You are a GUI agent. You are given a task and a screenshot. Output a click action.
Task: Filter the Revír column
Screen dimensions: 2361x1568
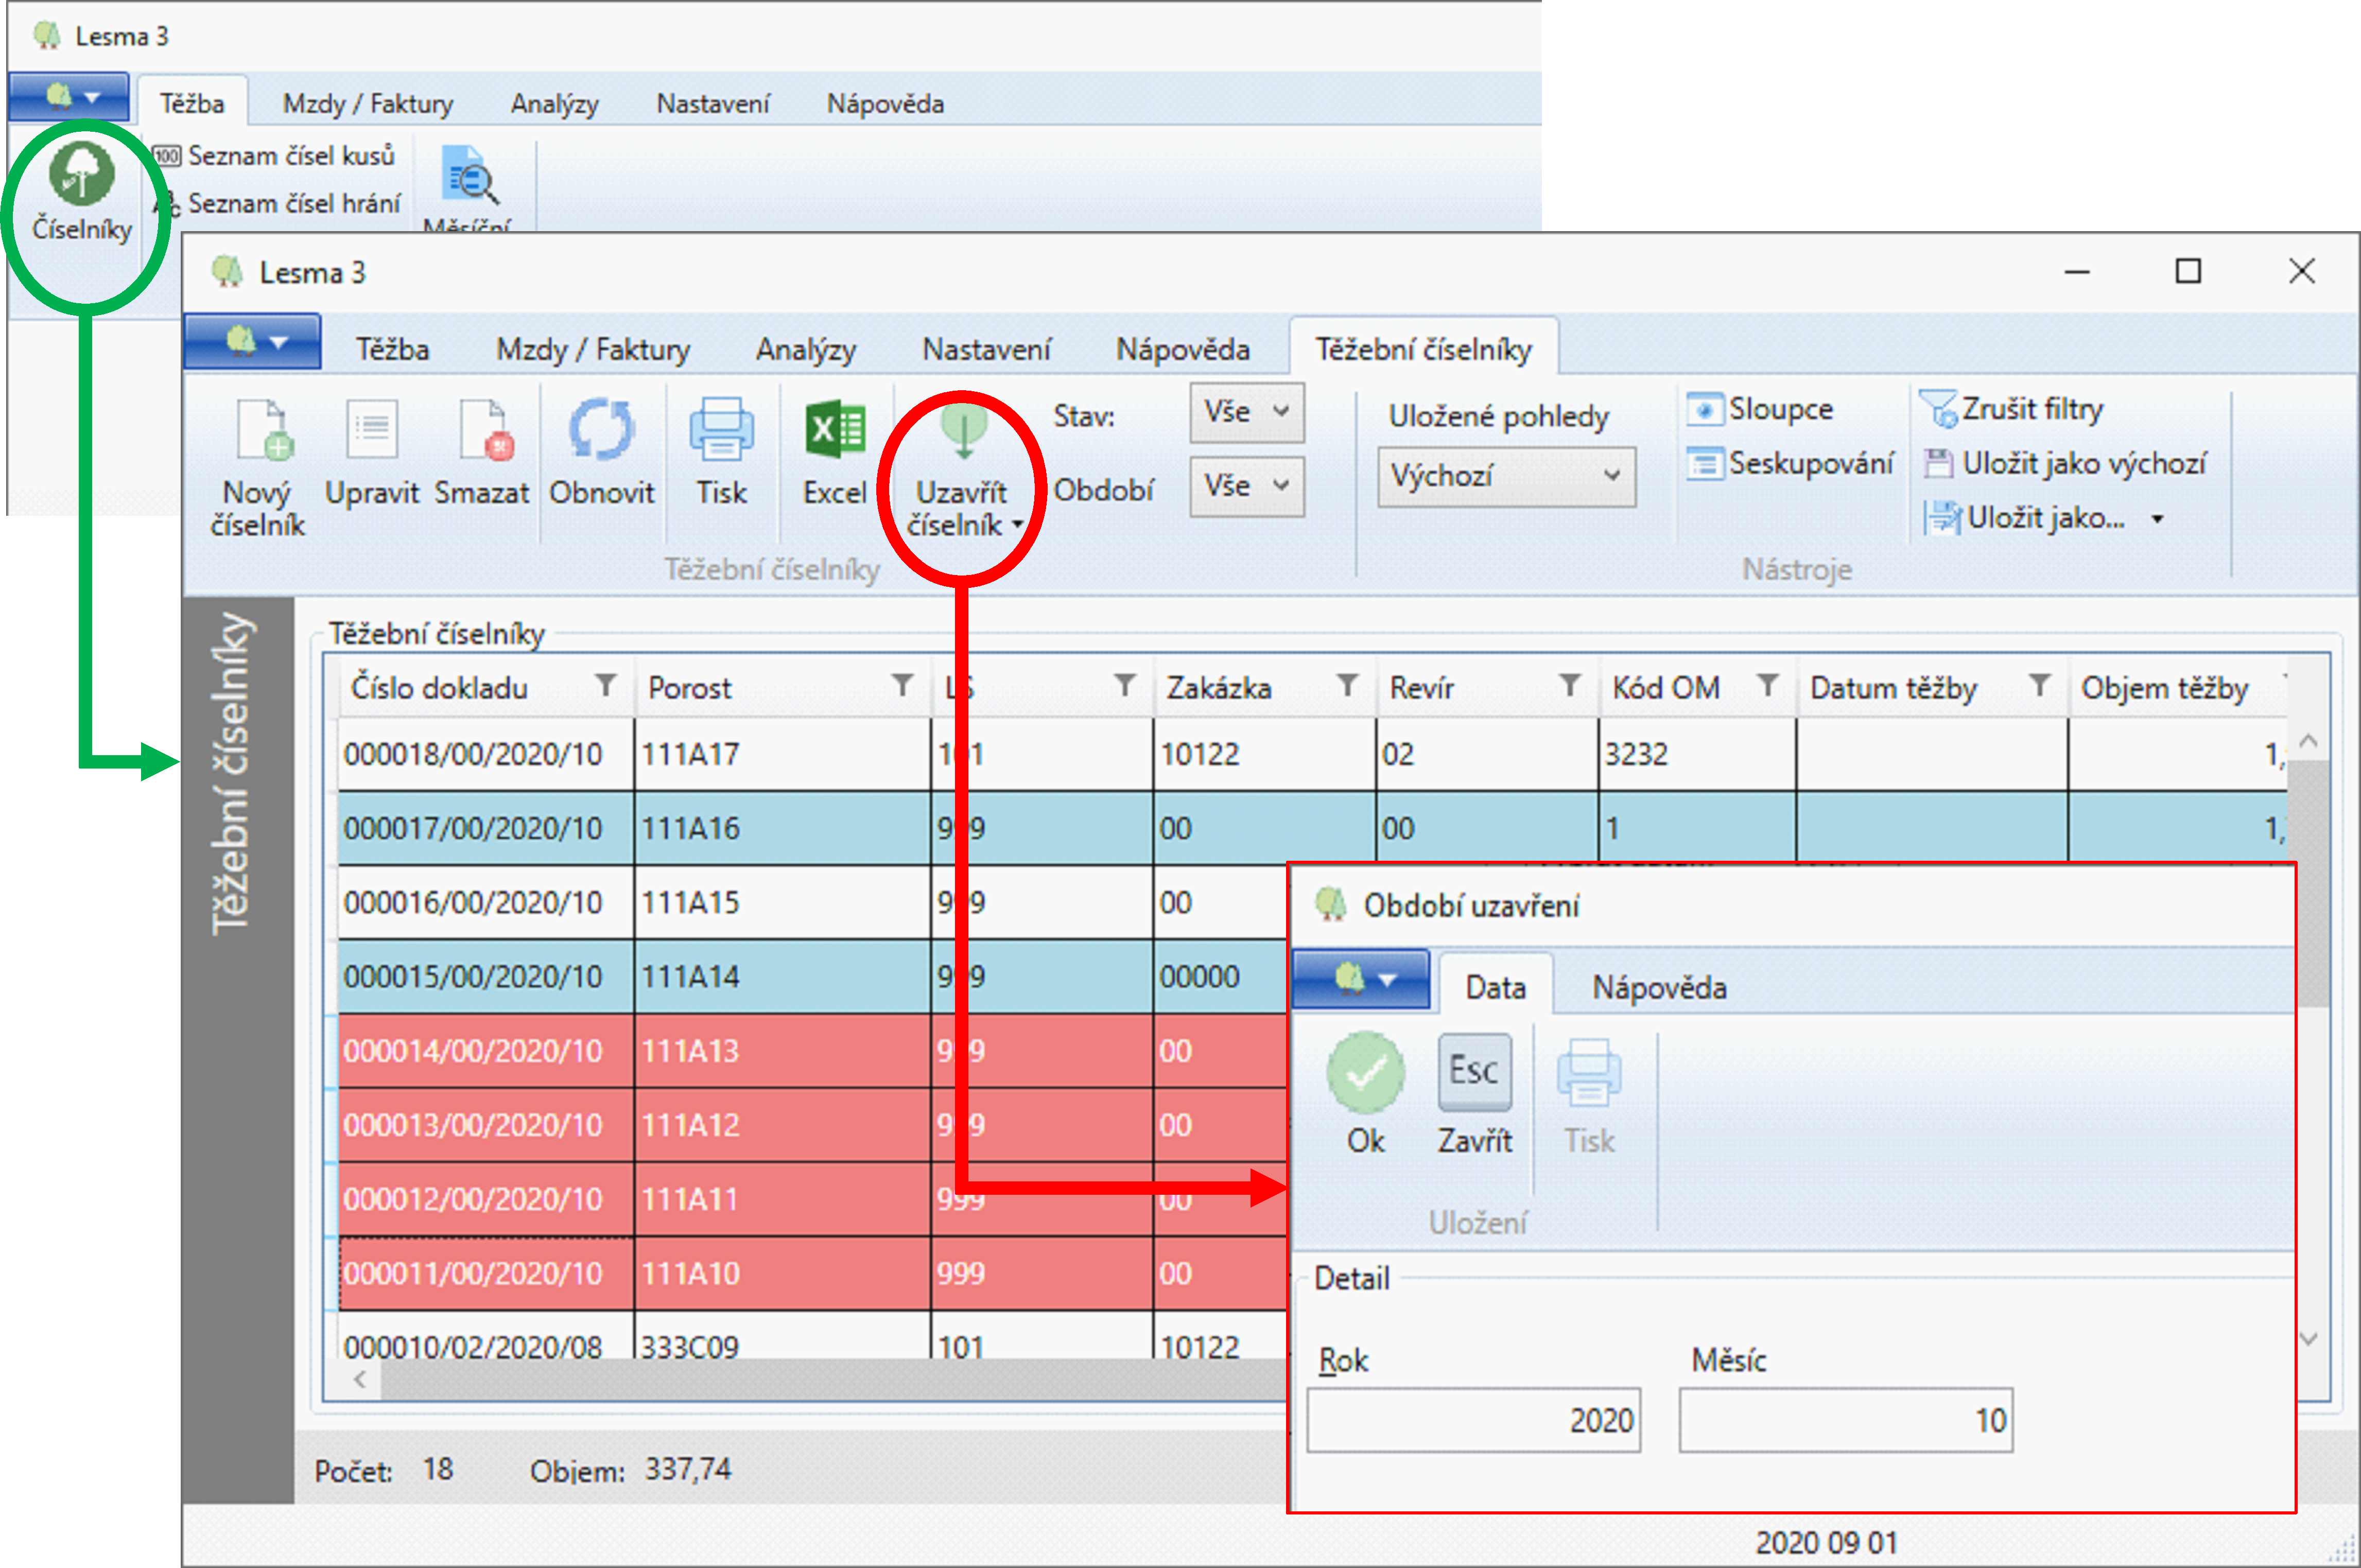click(x=1569, y=685)
